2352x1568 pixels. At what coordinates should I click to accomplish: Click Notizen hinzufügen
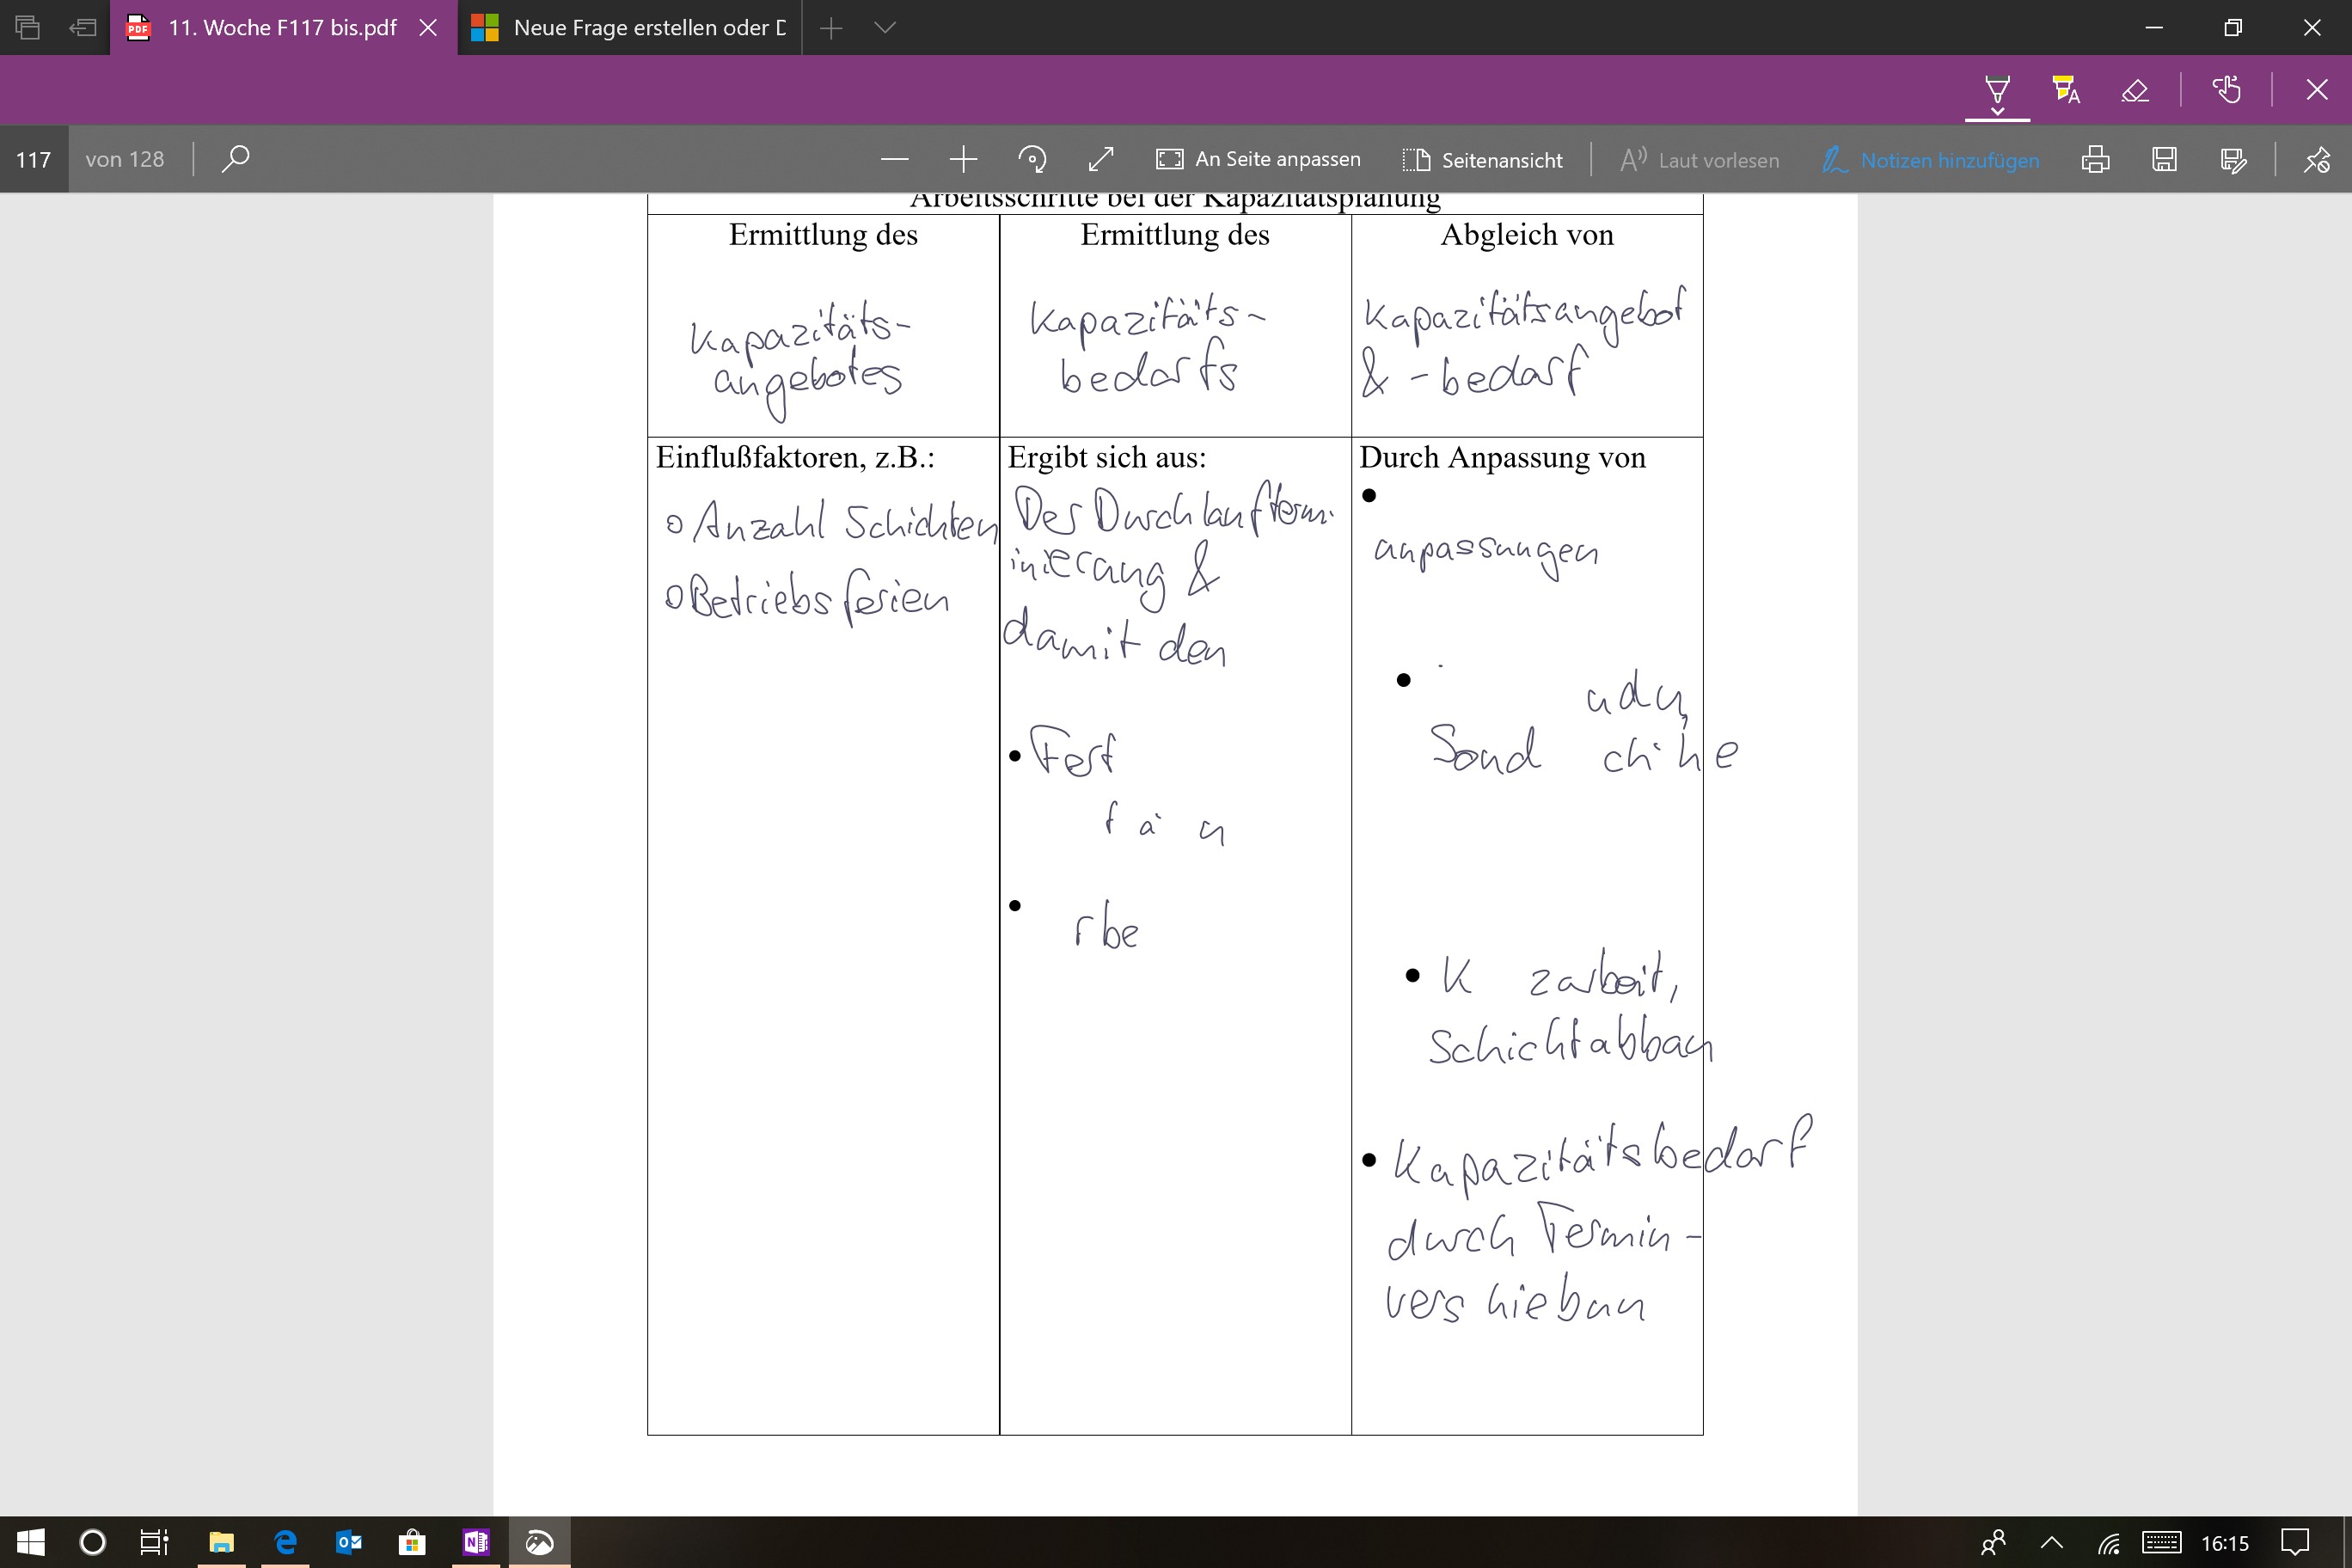tap(1930, 160)
